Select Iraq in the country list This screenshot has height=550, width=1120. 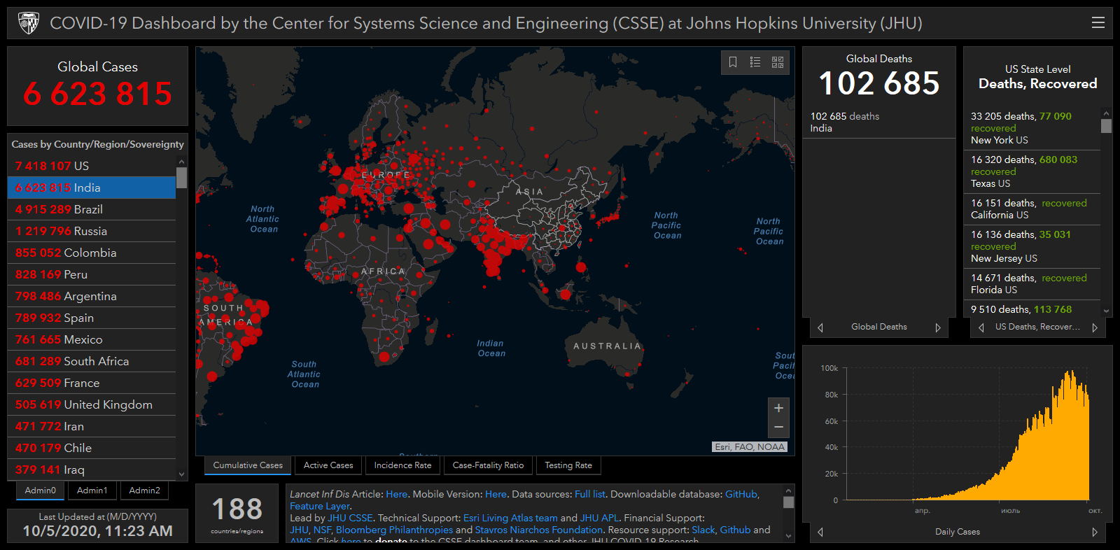pyautogui.click(x=92, y=470)
